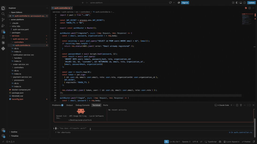This screenshot has width=257, height=144.
Task: Toggle the secondary side bar visibility
Action: [244, 3]
